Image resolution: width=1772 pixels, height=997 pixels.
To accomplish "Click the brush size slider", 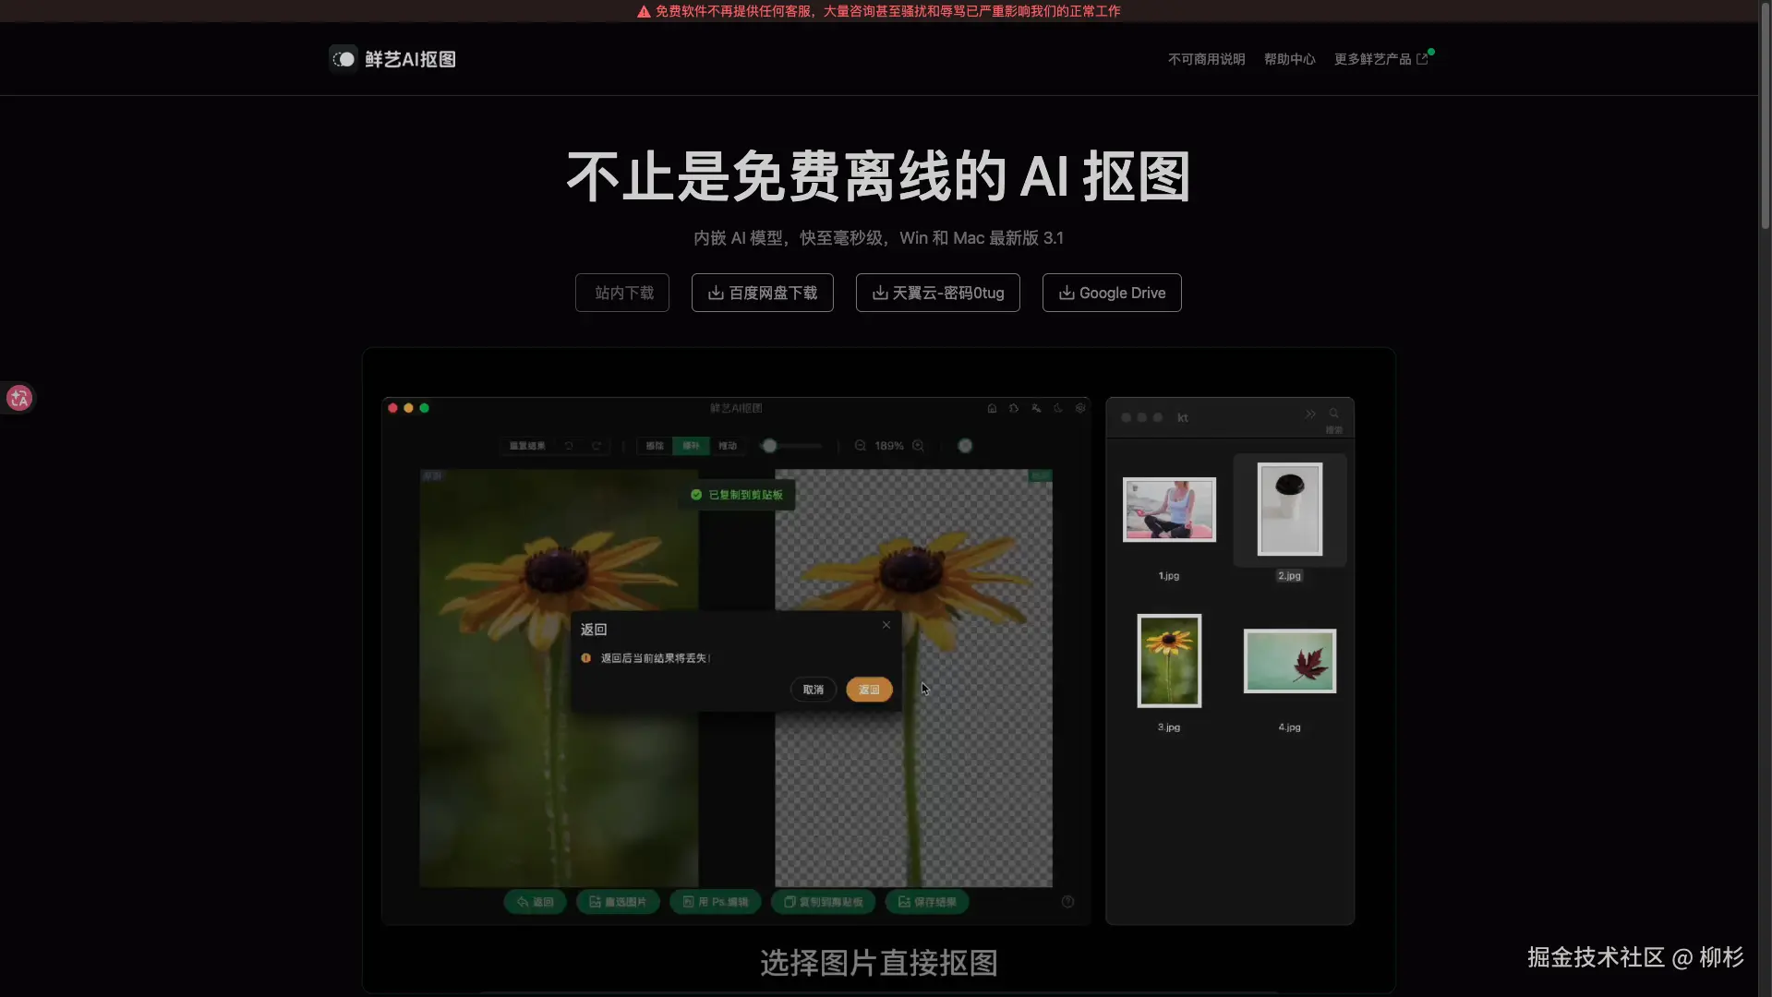I will point(792,446).
